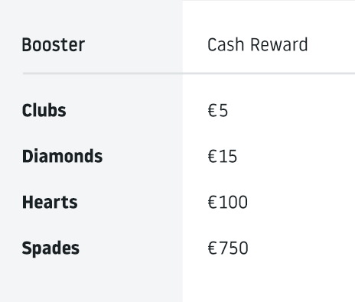Click the Booster column header

(x=54, y=45)
